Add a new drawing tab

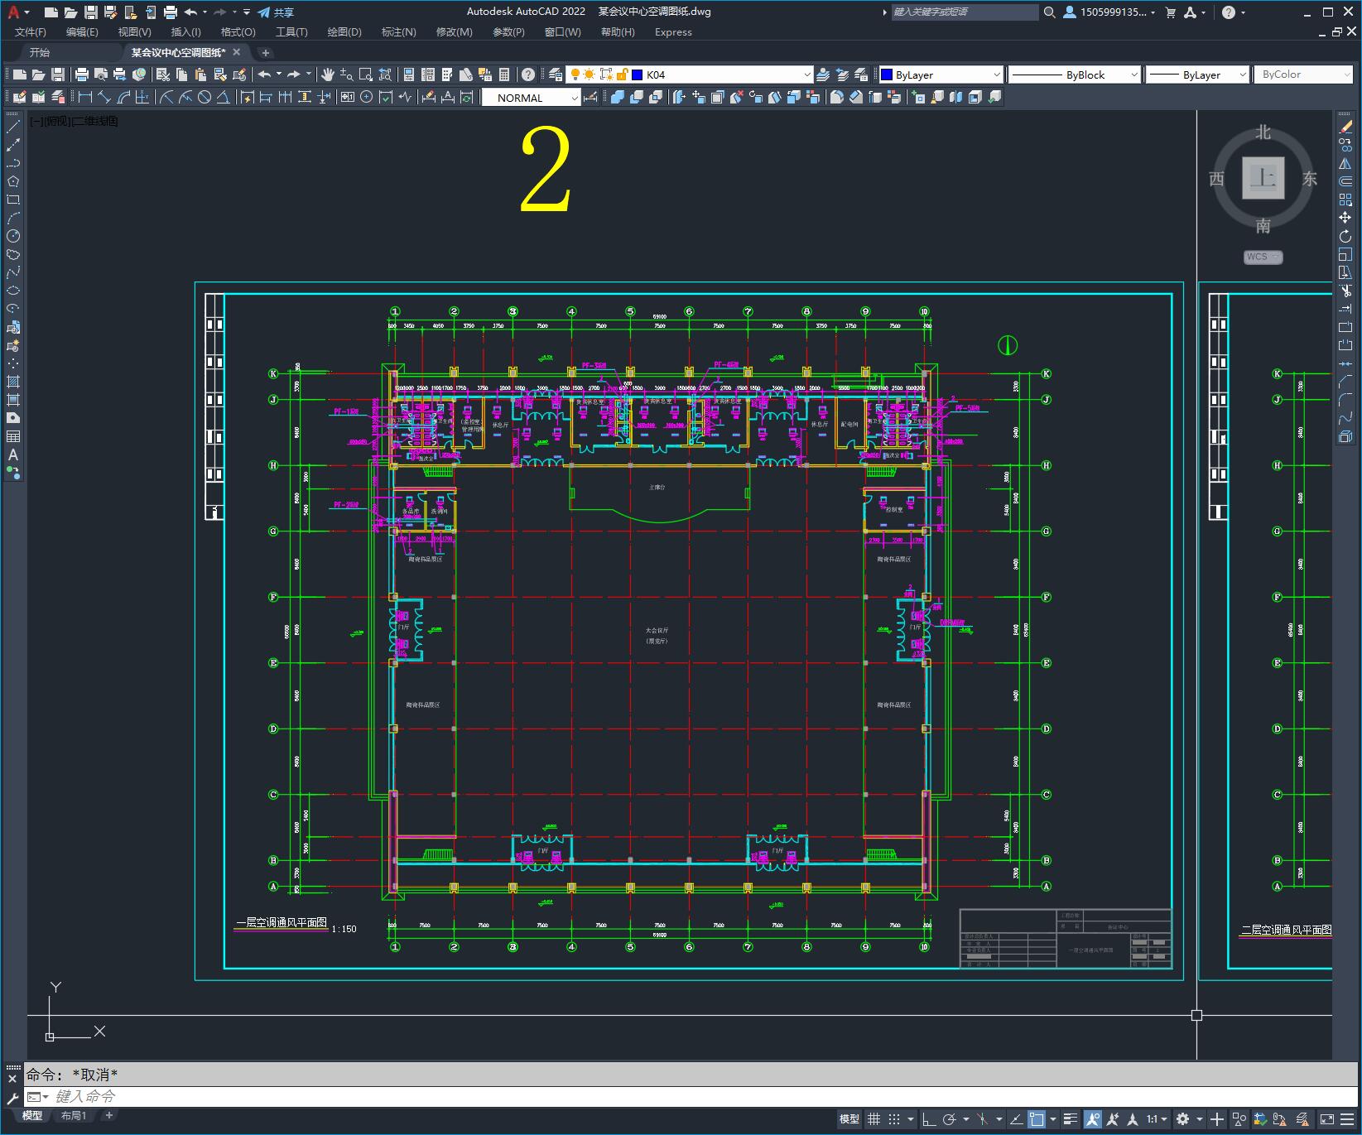pyautogui.click(x=266, y=52)
